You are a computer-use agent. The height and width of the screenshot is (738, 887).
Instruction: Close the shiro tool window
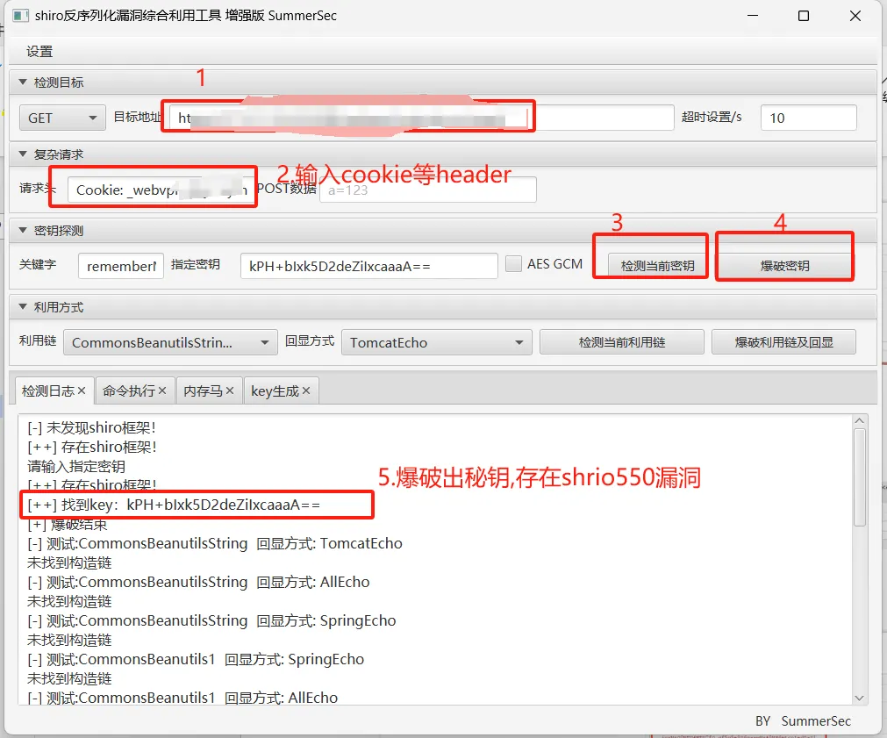tap(855, 16)
